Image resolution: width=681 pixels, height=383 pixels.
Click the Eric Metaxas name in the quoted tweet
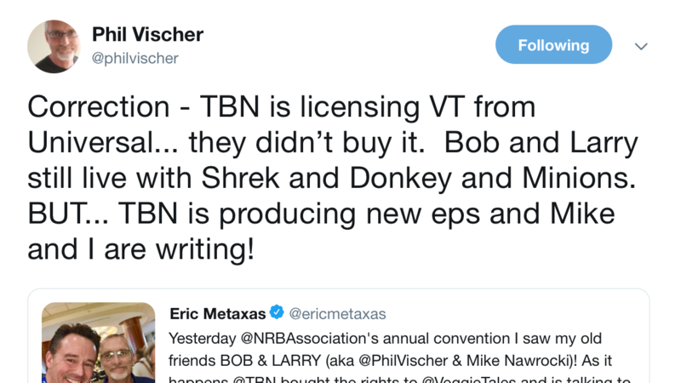(218, 314)
